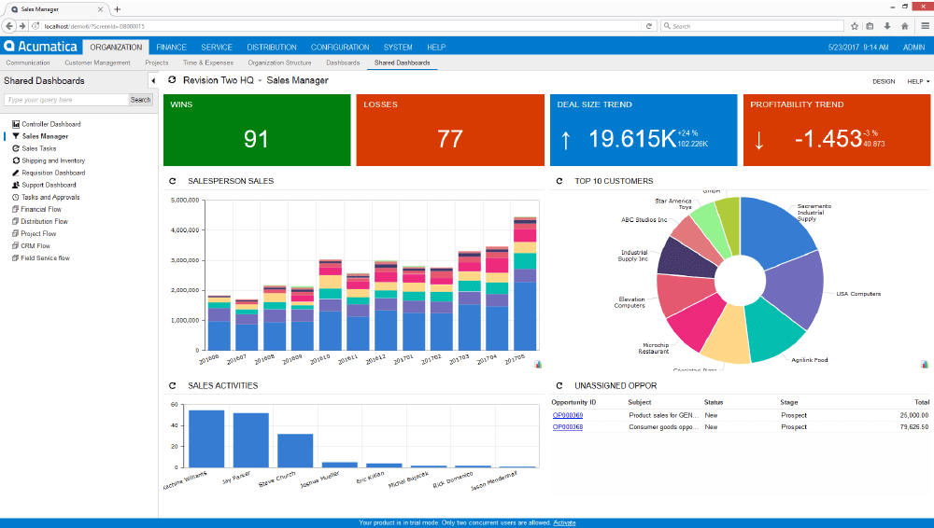
Task: Open the Organization module tab
Action: point(116,47)
